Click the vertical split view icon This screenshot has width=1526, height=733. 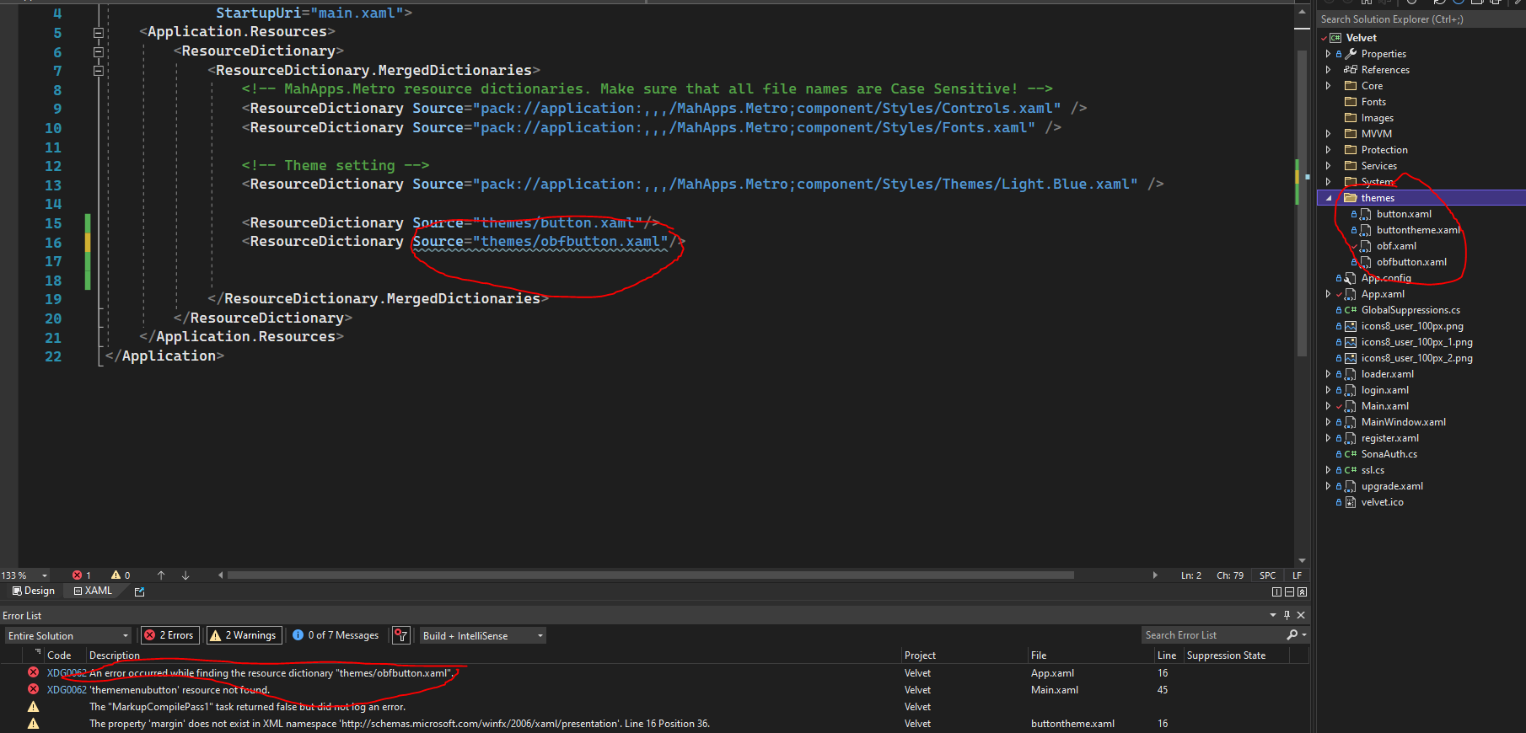pos(1276,591)
